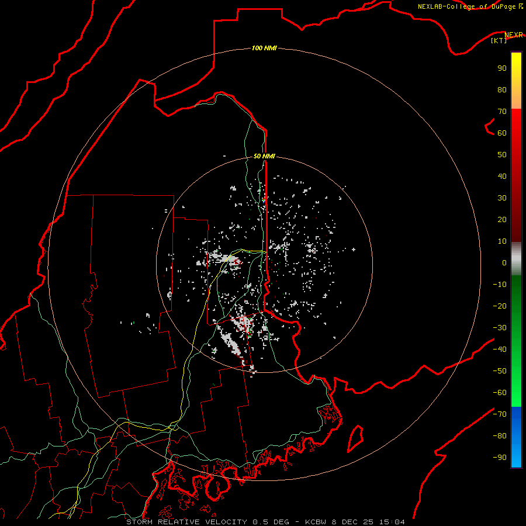
Task: Click the 90 value on the velocity scale
Action: (502, 68)
